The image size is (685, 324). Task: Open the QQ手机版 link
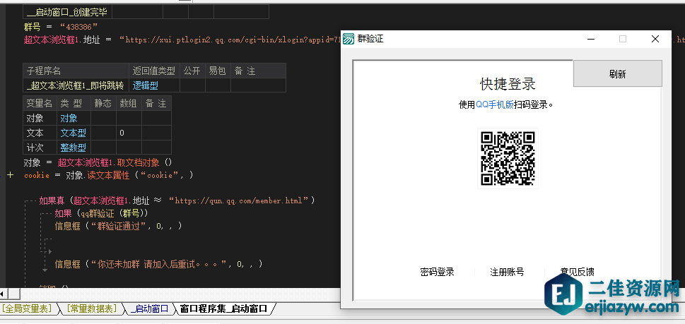pyautogui.click(x=495, y=104)
